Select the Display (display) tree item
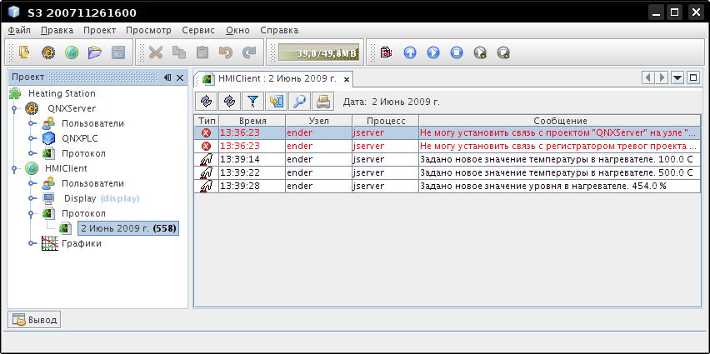The width and height of the screenshot is (710, 354). point(102,198)
